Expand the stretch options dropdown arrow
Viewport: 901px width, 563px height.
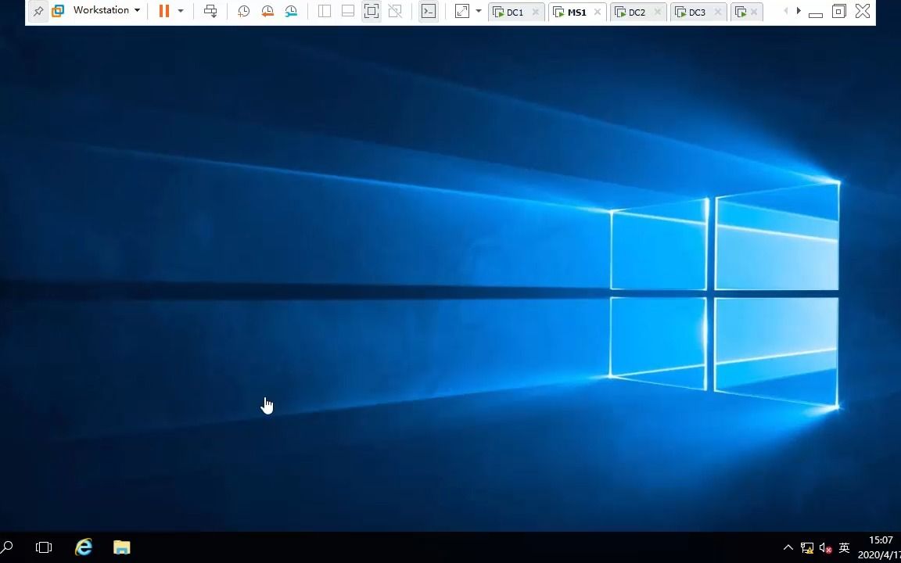tap(479, 11)
